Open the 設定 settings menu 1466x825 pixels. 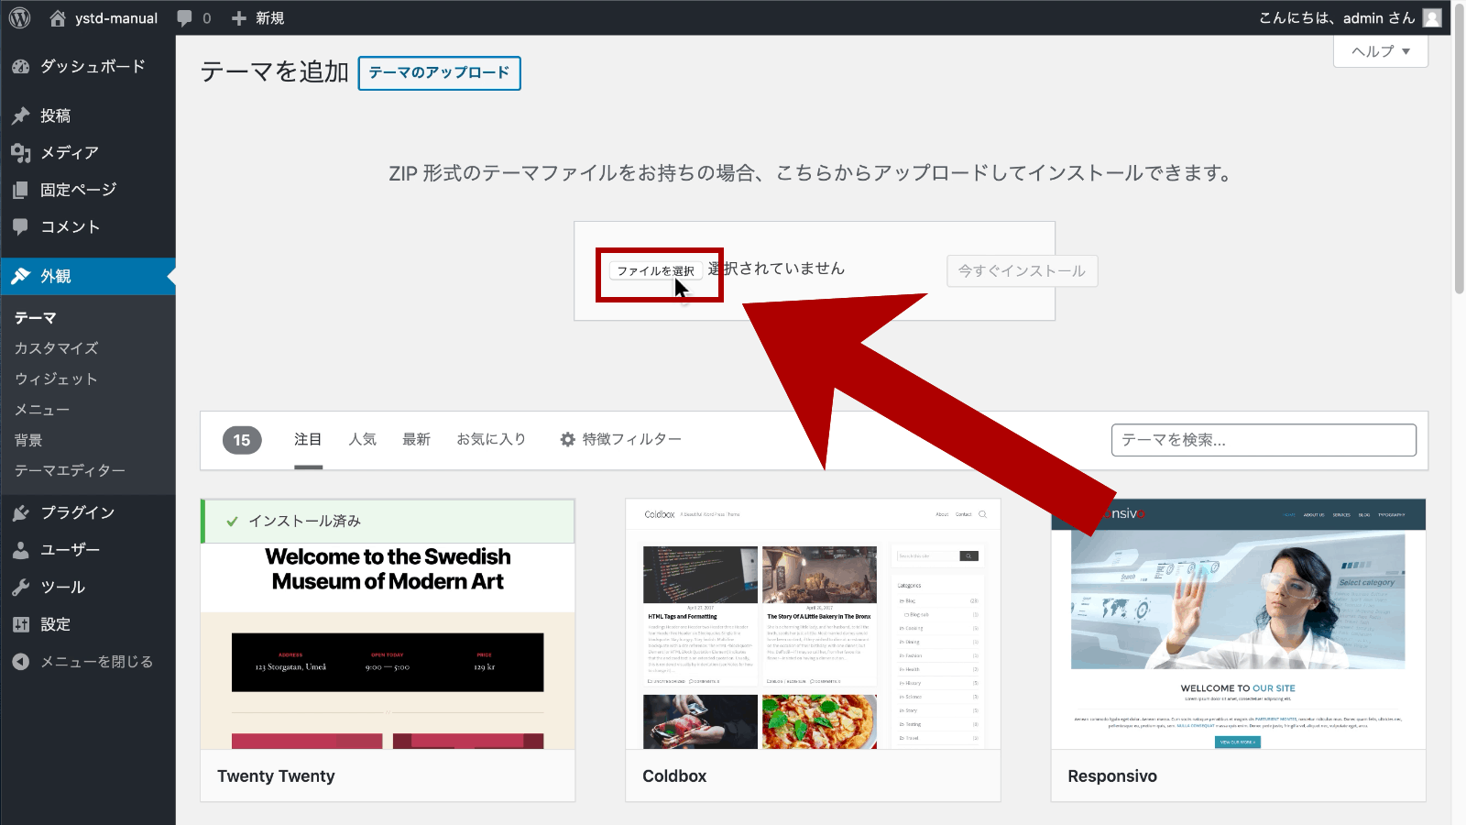(x=88, y=624)
